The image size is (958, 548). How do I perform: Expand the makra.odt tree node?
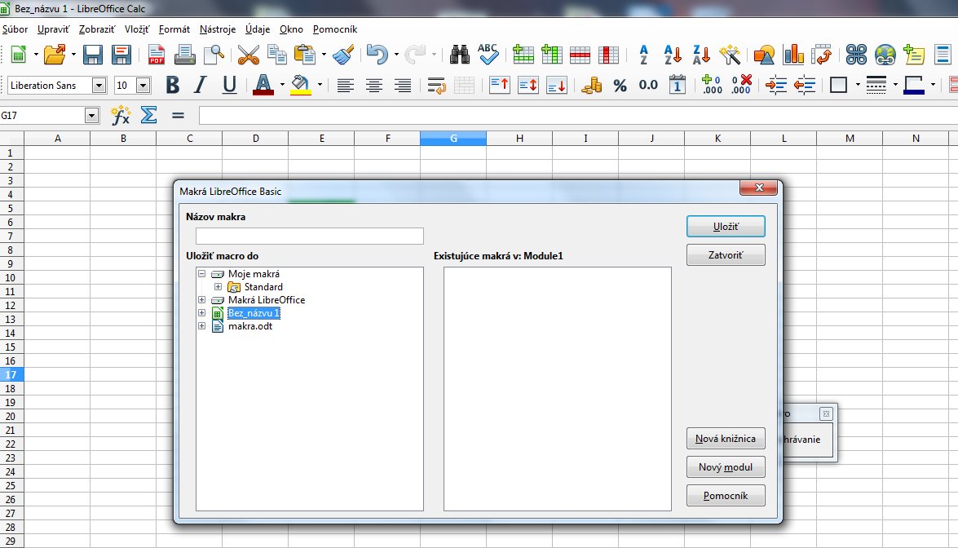coord(201,325)
